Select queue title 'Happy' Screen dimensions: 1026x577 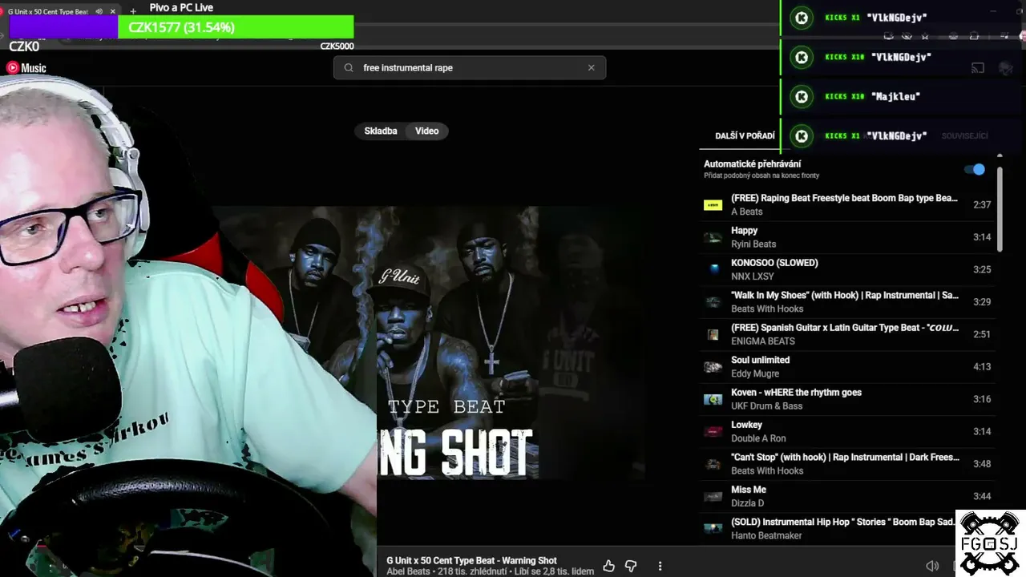745,231
